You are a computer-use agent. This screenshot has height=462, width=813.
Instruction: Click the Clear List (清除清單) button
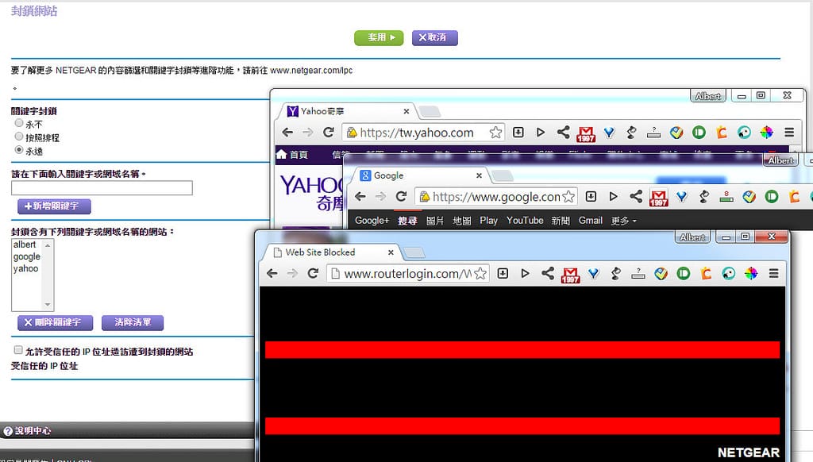click(x=133, y=322)
